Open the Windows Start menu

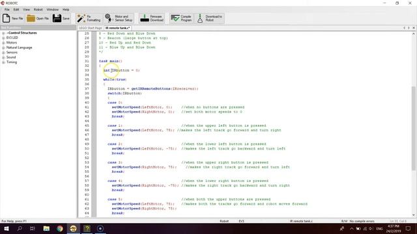tap(7, 228)
